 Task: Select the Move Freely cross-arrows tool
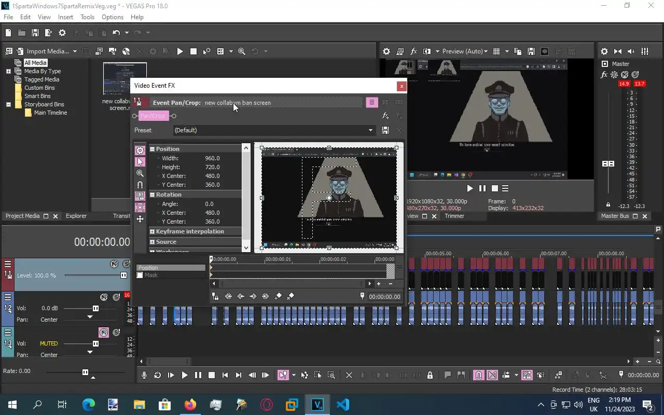tap(140, 219)
